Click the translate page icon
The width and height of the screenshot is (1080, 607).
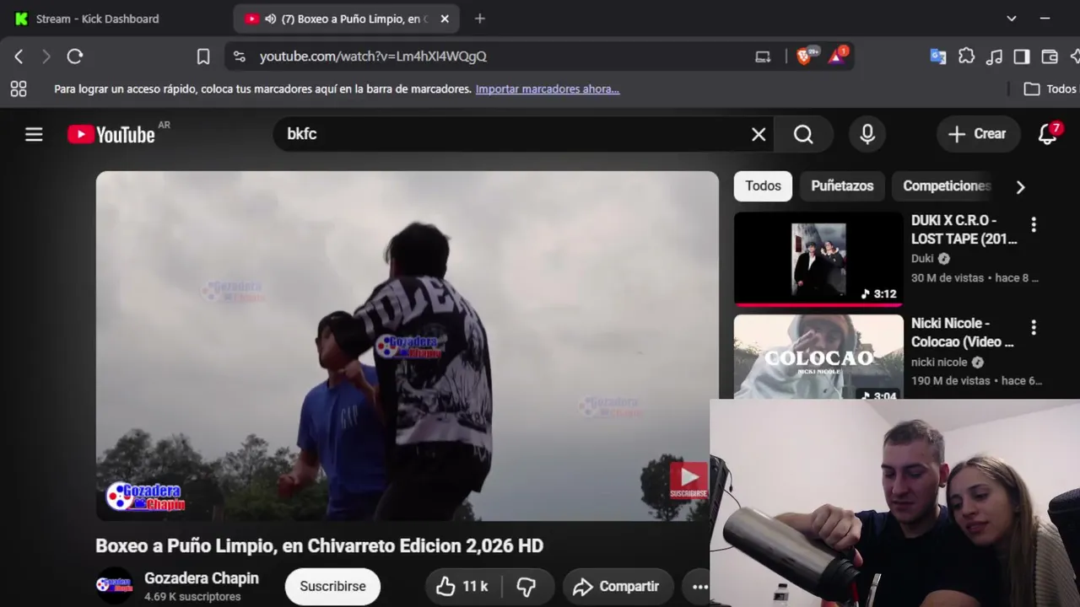[937, 56]
